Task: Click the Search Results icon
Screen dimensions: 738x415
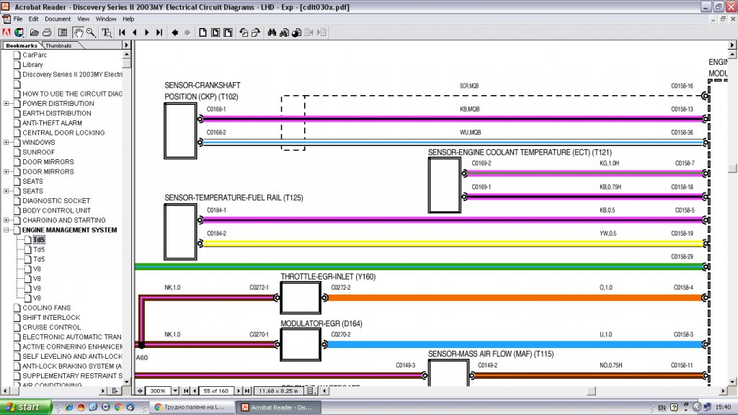Action: pos(296,32)
